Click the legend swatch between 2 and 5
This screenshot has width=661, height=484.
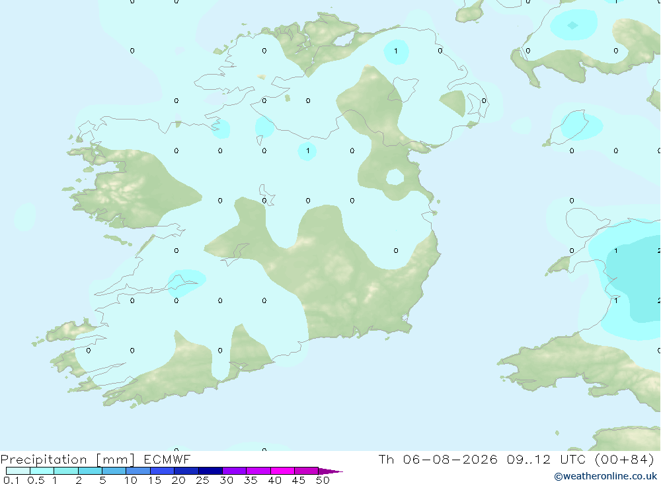[x=90, y=471]
